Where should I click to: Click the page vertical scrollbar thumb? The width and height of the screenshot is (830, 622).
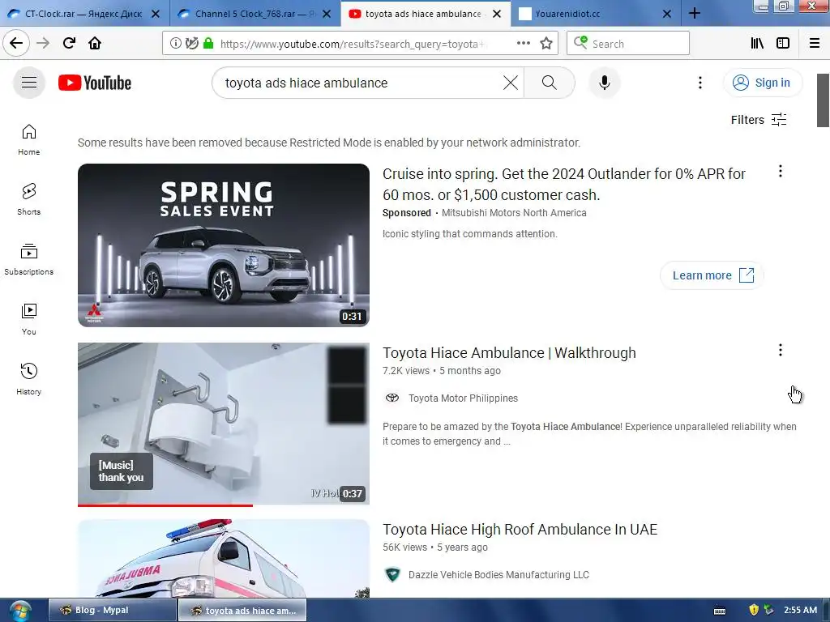823,100
